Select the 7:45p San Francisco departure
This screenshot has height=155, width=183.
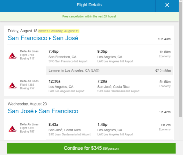[x=54, y=51]
